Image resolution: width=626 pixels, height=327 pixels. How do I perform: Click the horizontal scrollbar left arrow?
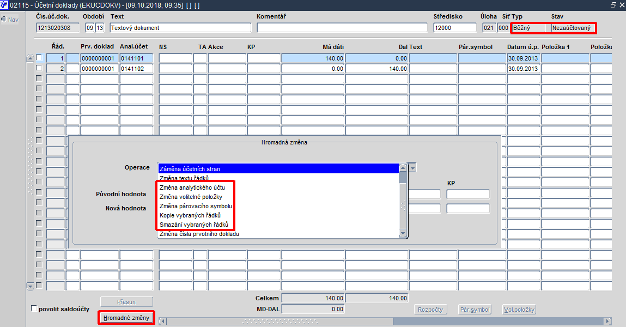click(162, 321)
